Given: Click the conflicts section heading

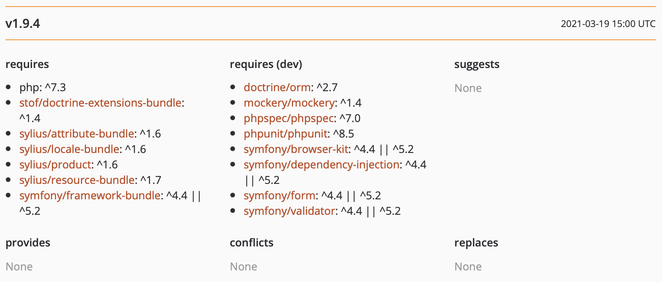Looking at the screenshot, I should point(252,243).
